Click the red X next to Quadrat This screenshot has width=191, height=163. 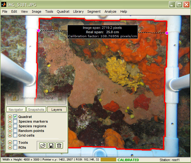click(10, 117)
